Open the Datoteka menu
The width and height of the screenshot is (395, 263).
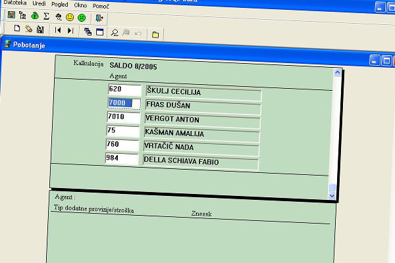15,3
